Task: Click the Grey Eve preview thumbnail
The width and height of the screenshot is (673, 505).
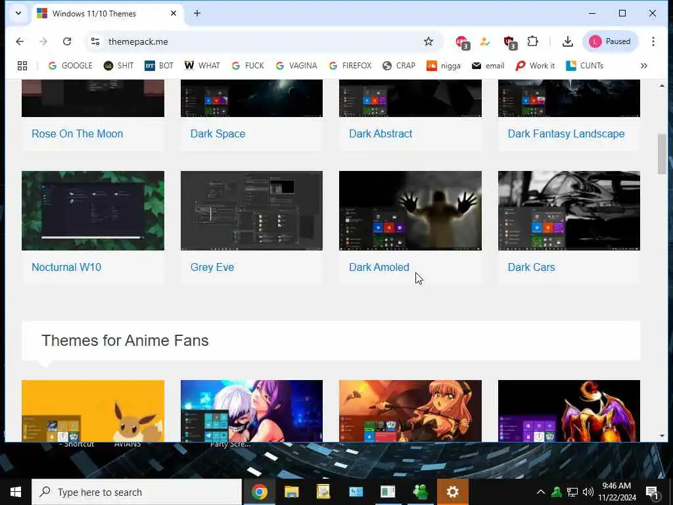Action: 252,210
